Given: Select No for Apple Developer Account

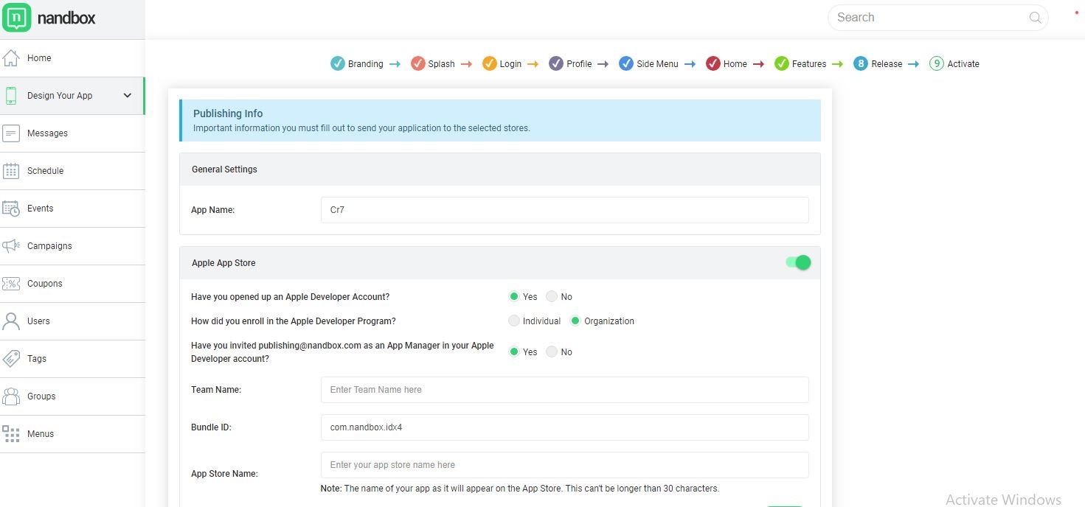Looking at the screenshot, I should pos(552,297).
